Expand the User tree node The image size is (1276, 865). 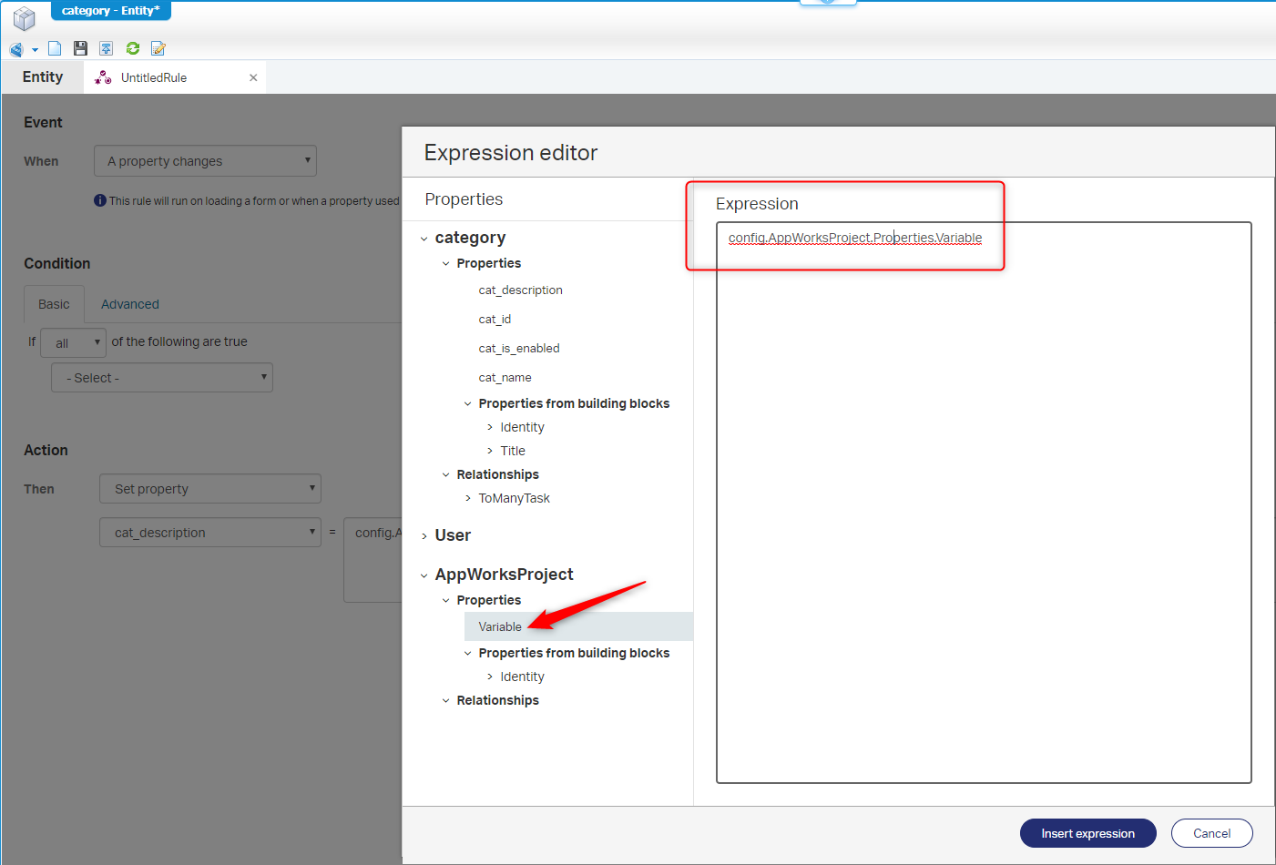424,536
